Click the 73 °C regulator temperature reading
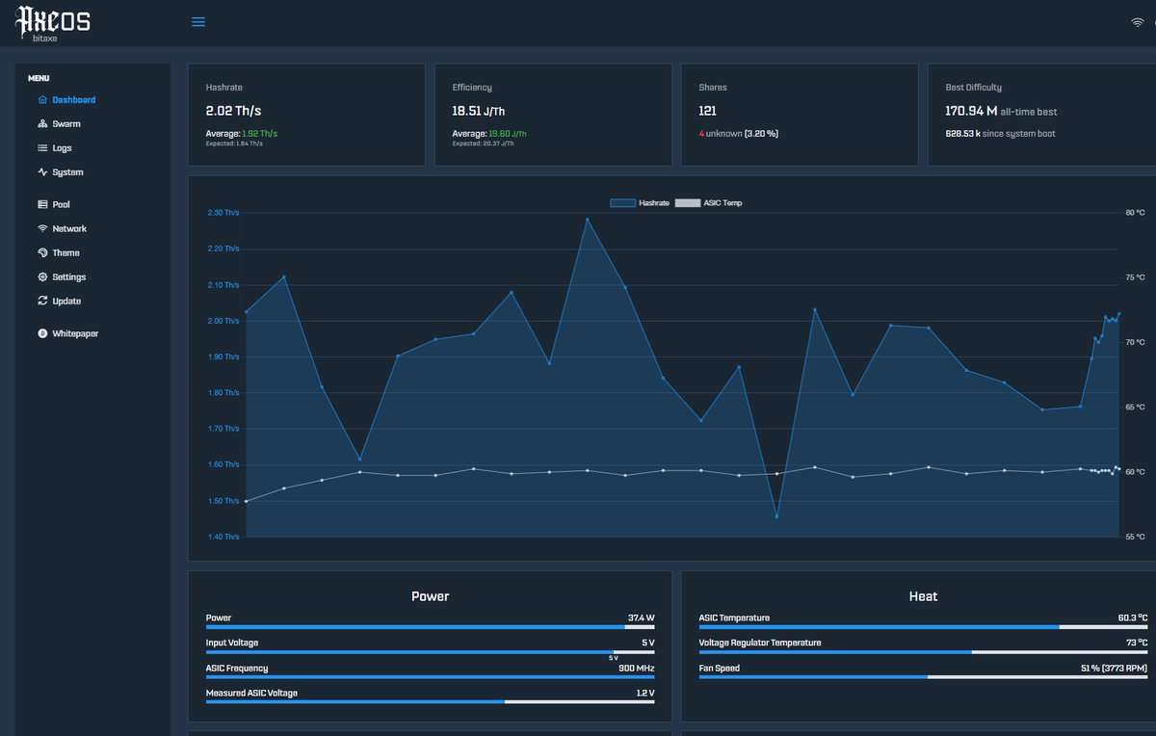The height and width of the screenshot is (736, 1156). coord(1136,643)
